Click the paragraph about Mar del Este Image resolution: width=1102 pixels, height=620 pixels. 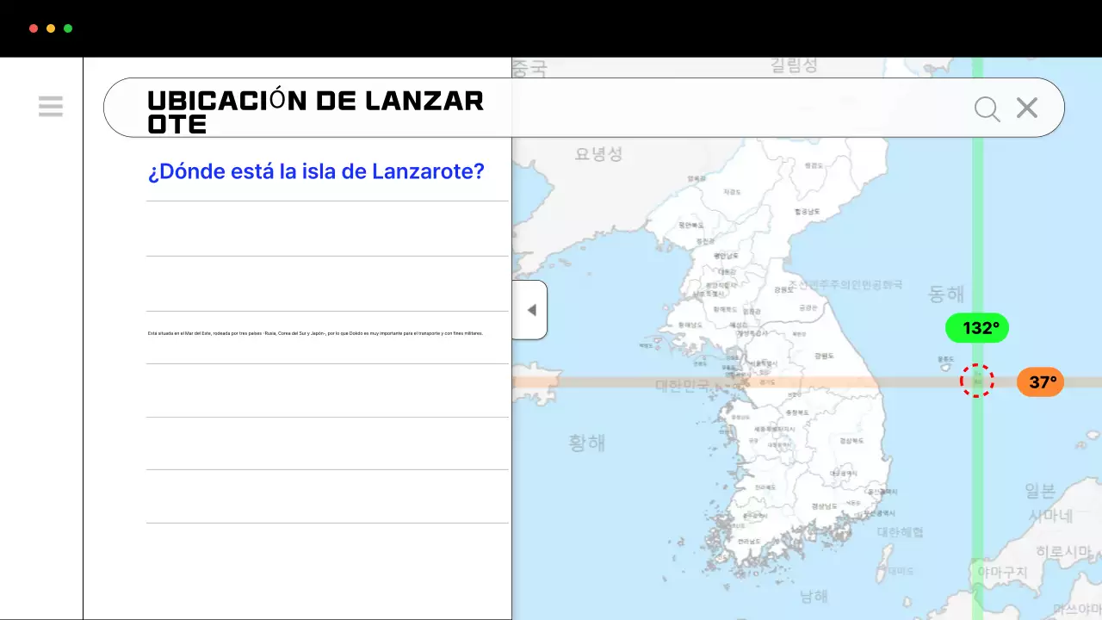pos(315,333)
